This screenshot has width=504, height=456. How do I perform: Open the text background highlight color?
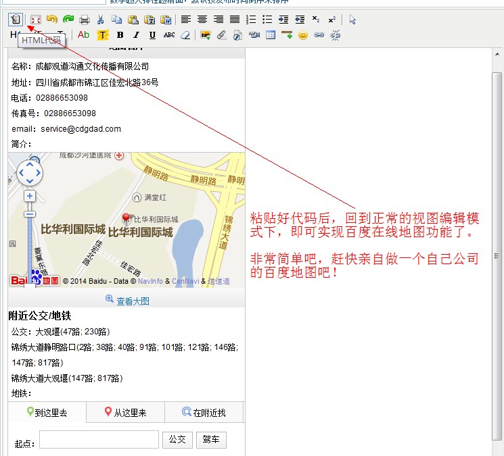coord(103,35)
